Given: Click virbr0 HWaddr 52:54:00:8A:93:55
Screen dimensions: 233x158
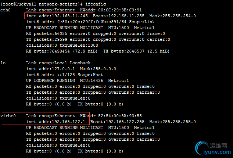Looking at the screenshot, I should click(111, 116).
